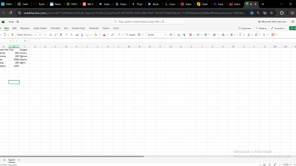Expand the font color dropdown arrow
The image size is (296, 166).
tap(108, 35)
